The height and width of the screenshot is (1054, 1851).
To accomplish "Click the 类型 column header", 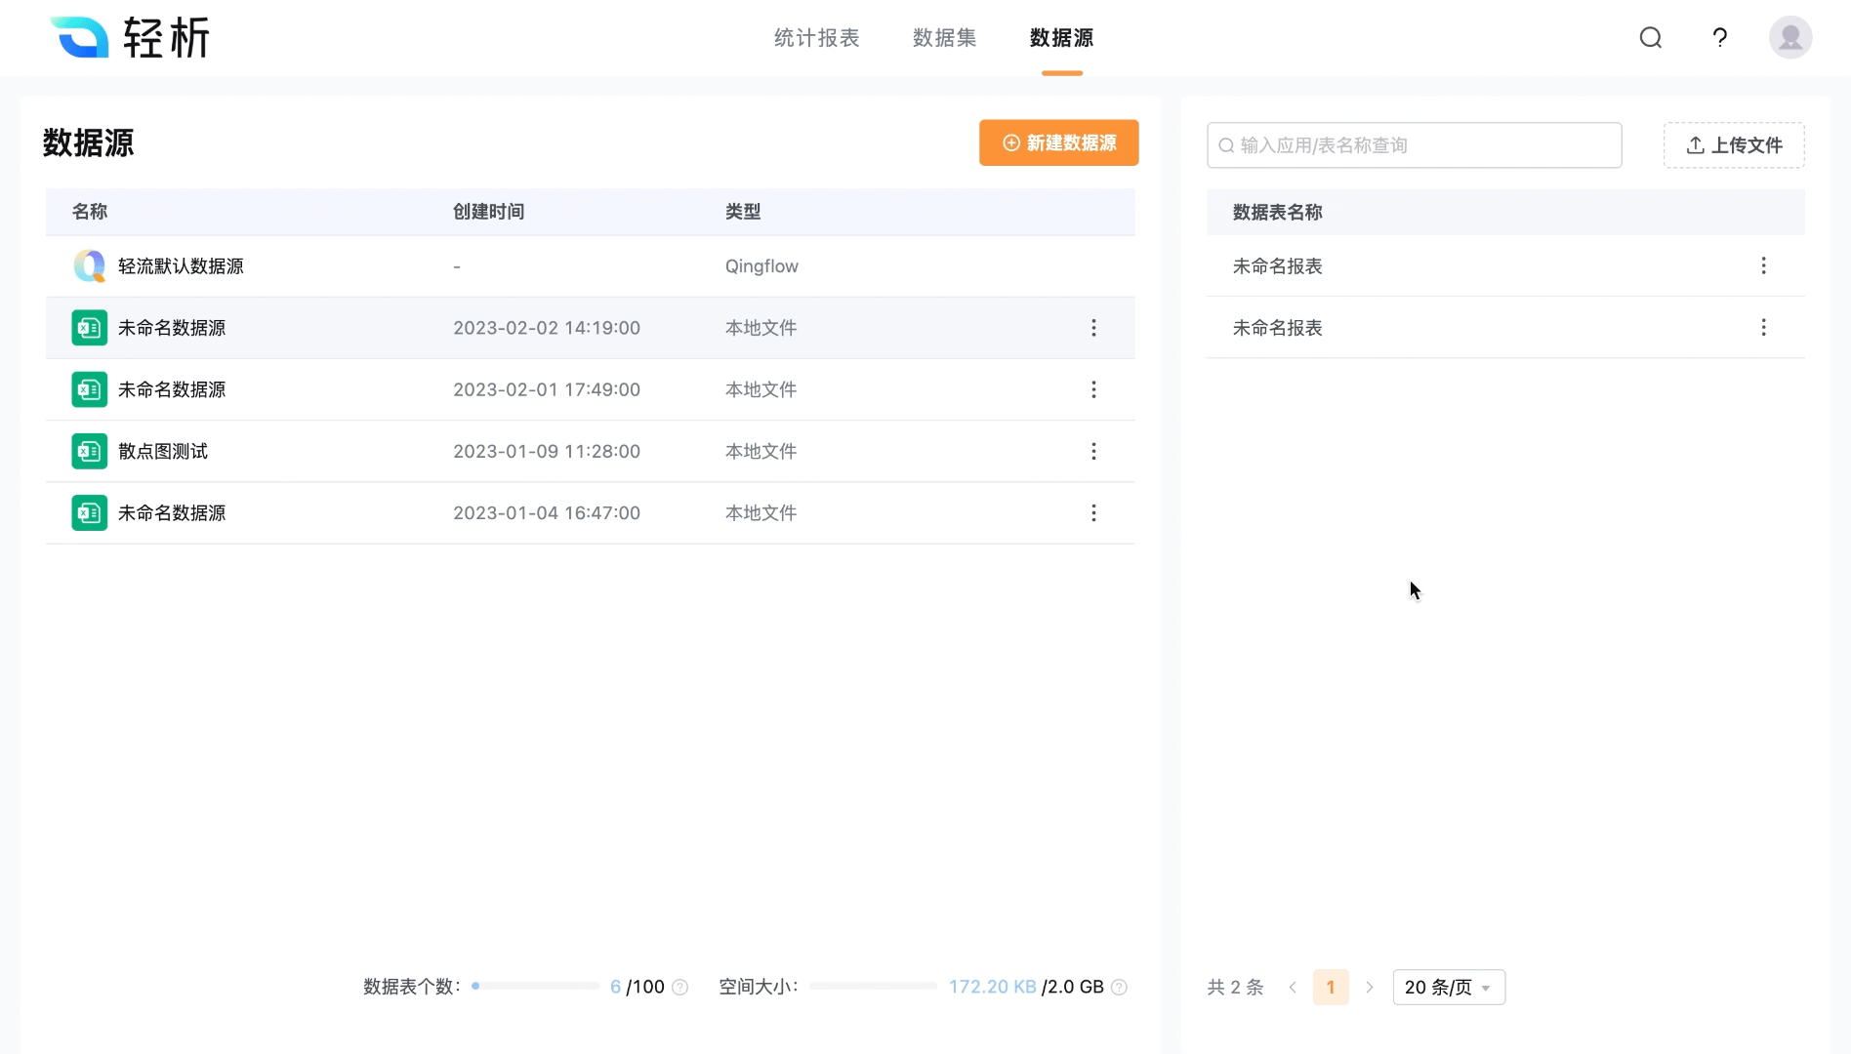I will click(x=742, y=211).
